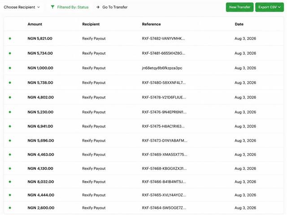Click status dot for NGN 4,130.00 transfer
This screenshot has width=287, height=215.
10,168
